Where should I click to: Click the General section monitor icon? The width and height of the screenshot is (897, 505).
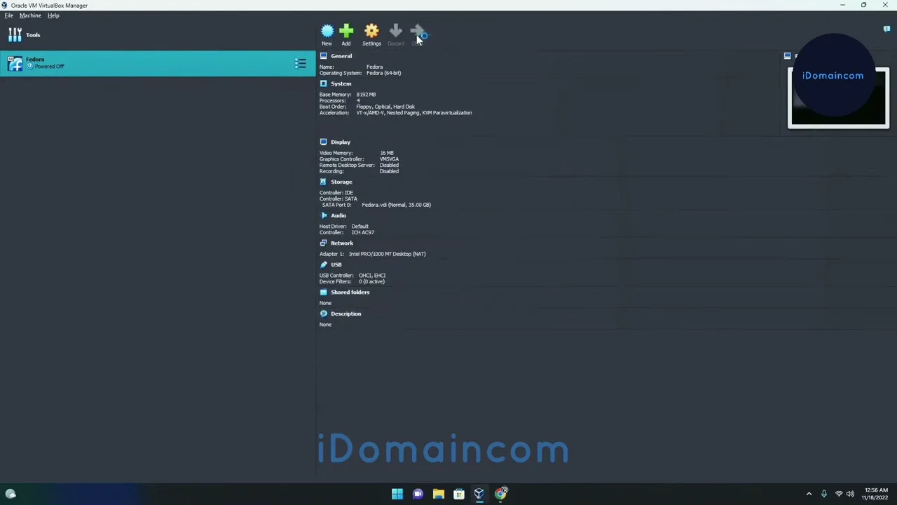[323, 56]
